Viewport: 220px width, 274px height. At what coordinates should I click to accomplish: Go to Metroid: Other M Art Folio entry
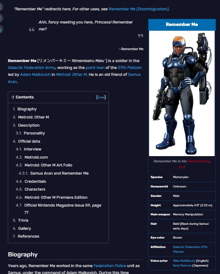(48, 165)
